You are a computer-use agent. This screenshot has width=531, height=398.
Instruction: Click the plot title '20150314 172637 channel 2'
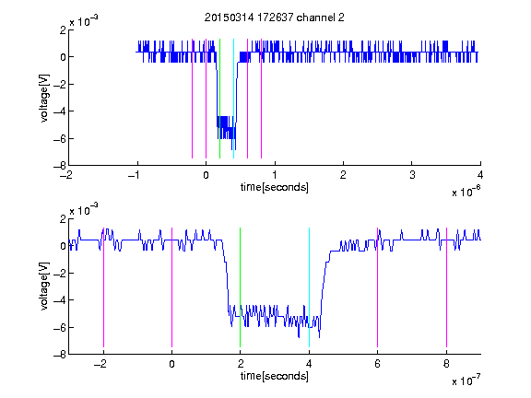pyautogui.click(x=275, y=18)
